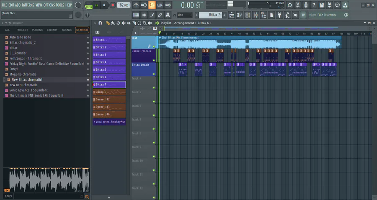Open the shopping cart content library
377x200 pixels.
(303, 15)
